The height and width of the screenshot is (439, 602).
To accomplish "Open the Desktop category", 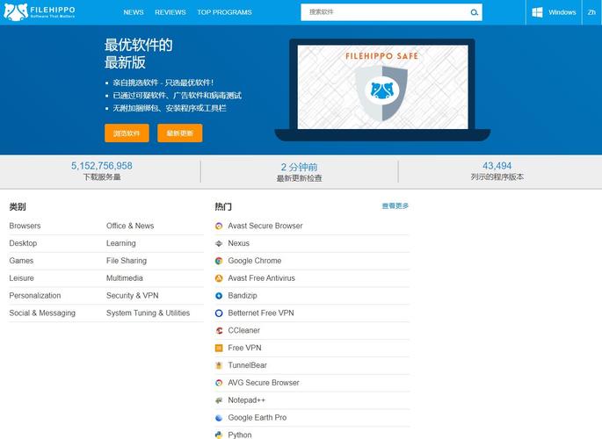I will 23,243.
